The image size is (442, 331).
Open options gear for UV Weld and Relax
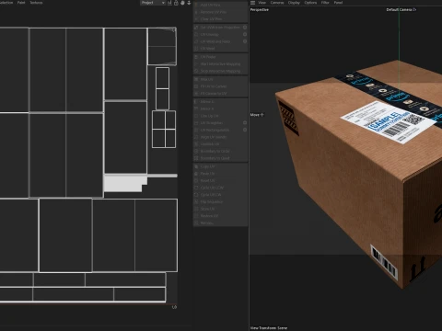245,41
